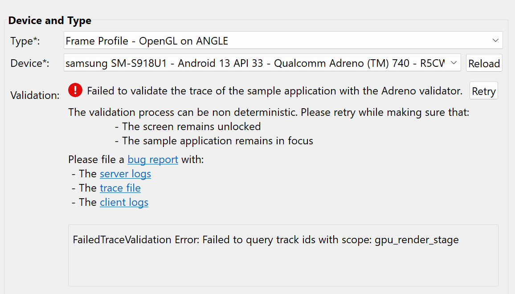Click the exclamation mark inside the error badge

tap(75, 90)
